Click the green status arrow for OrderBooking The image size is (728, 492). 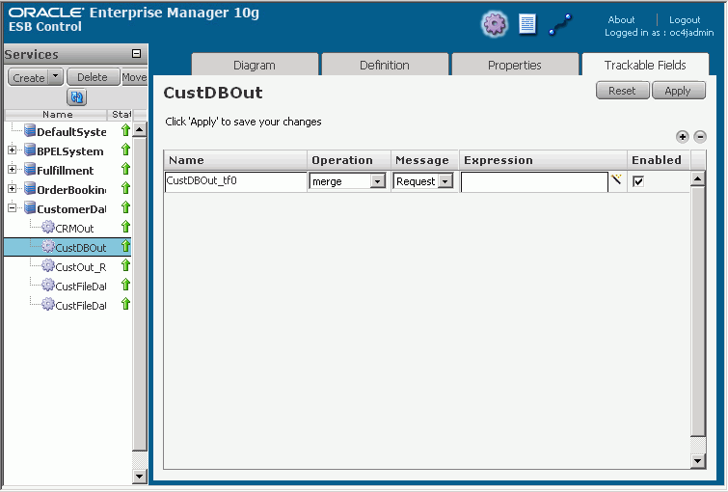pos(125,188)
